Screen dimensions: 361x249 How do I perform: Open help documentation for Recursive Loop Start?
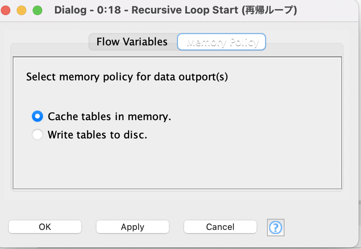275,227
